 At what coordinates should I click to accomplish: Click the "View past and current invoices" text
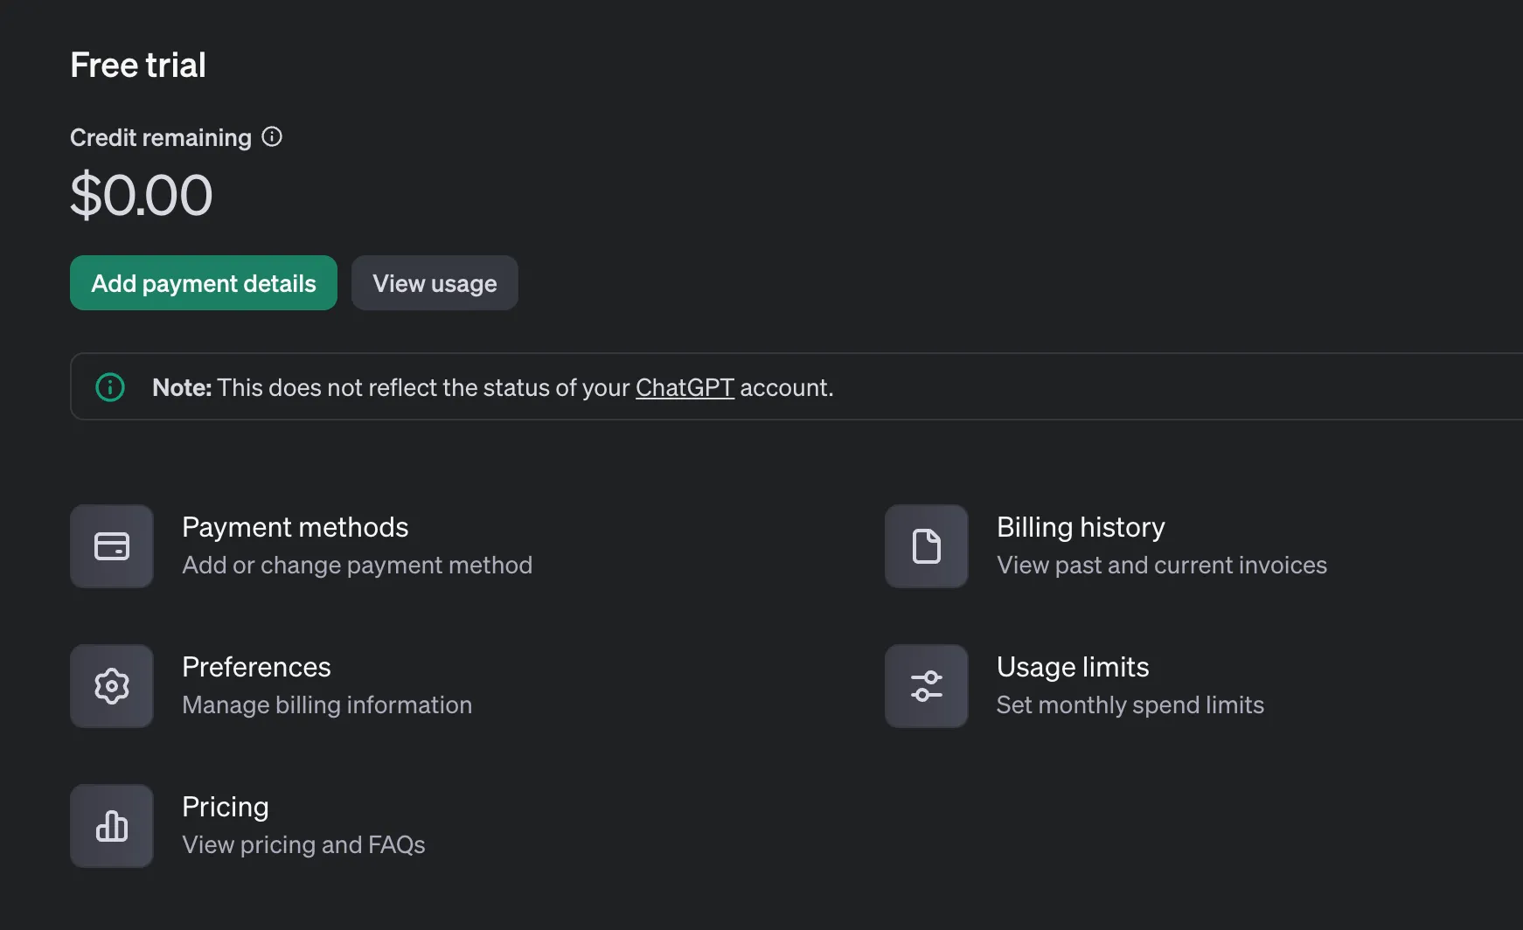point(1161,566)
